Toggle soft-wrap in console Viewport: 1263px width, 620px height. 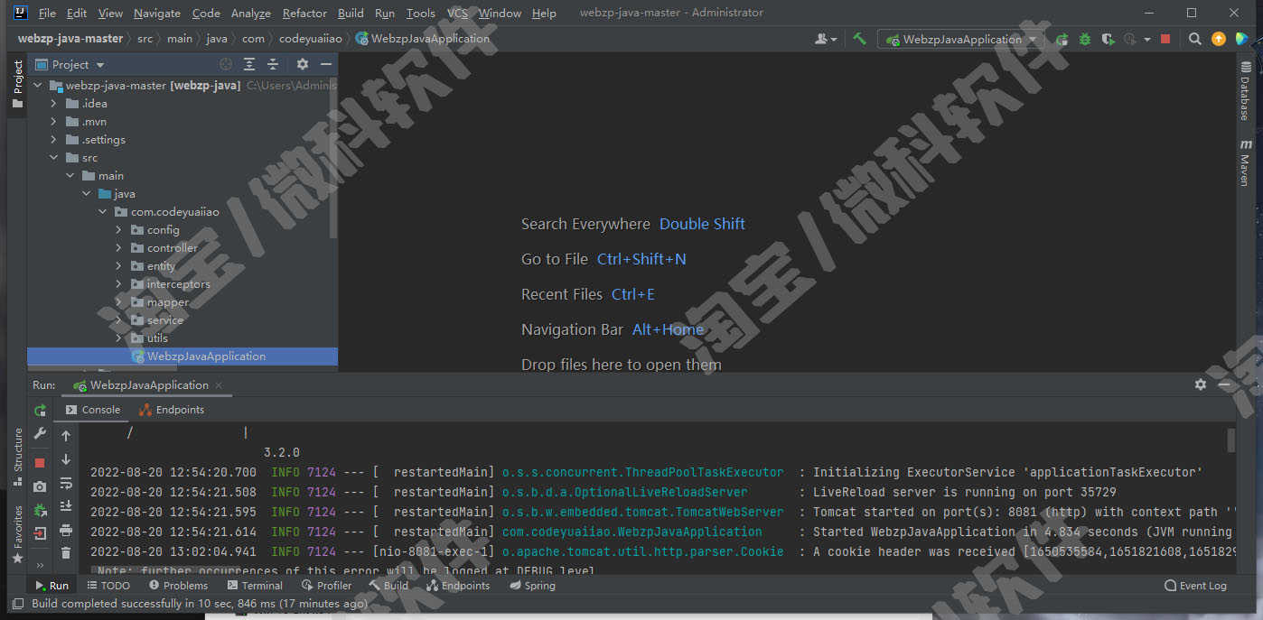[x=66, y=483]
